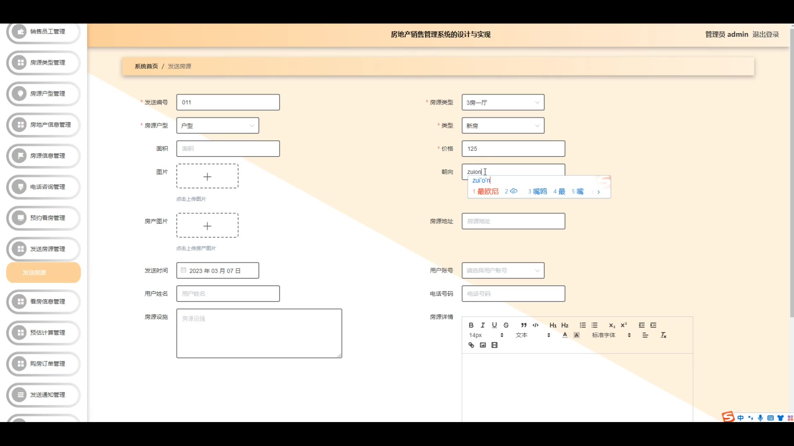794x446 pixels.
Task: Open the text color picker
Action: click(565, 335)
